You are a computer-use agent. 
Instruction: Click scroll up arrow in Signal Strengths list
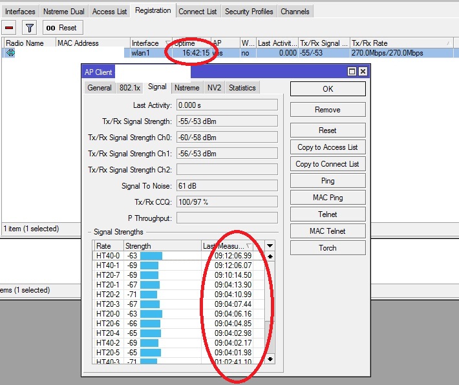(x=270, y=256)
